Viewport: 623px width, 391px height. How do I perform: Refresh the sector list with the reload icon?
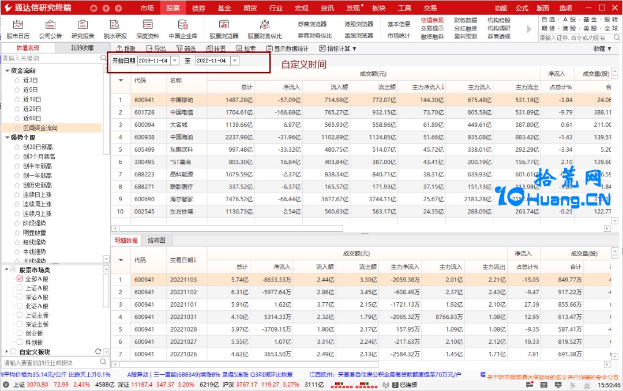(98, 352)
